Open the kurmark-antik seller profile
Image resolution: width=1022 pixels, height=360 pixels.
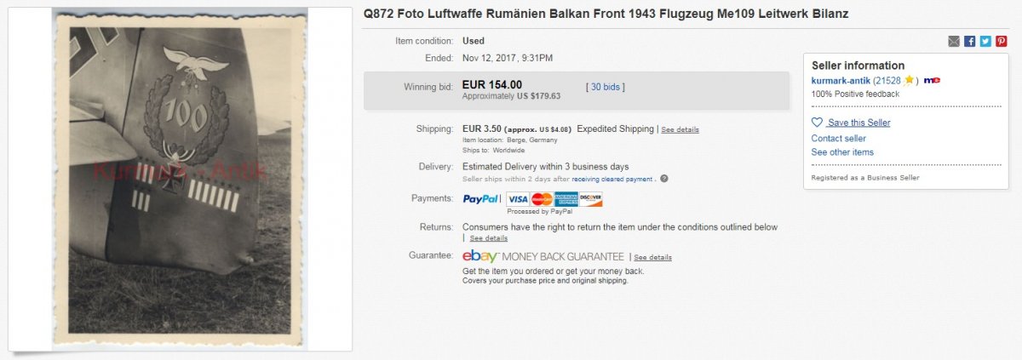841,80
